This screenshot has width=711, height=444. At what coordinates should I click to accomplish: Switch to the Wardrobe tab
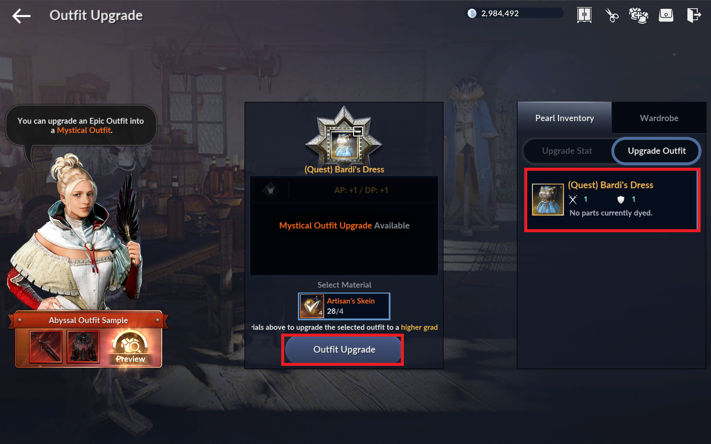click(x=659, y=118)
